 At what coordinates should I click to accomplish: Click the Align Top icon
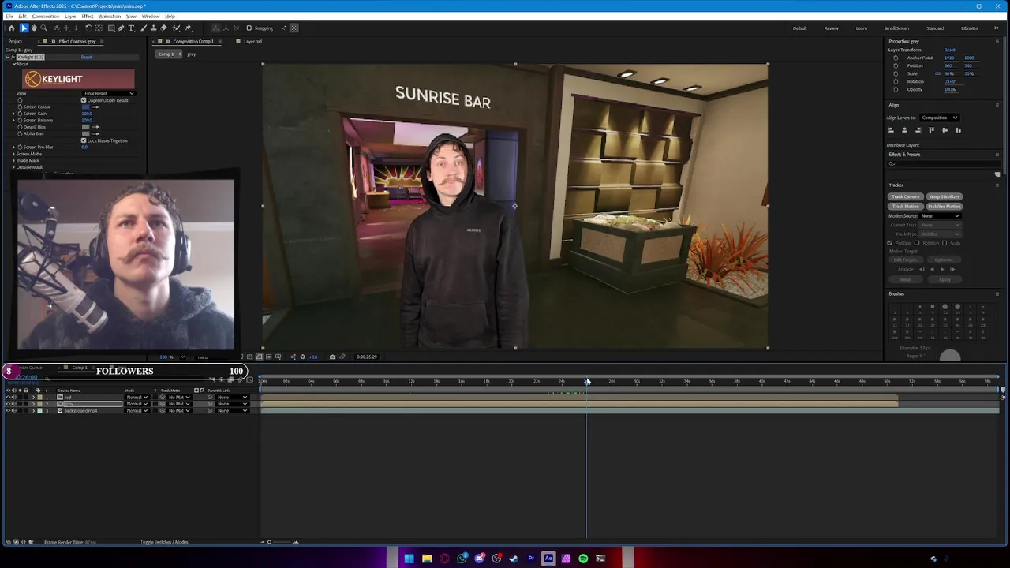click(x=931, y=130)
